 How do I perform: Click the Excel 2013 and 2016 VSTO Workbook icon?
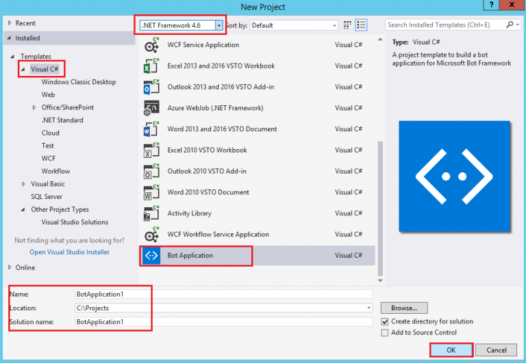point(151,66)
